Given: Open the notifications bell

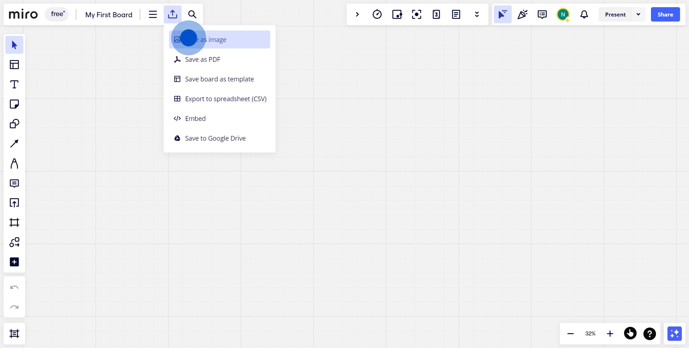Looking at the screenshot, I should [x=584, y=14].
